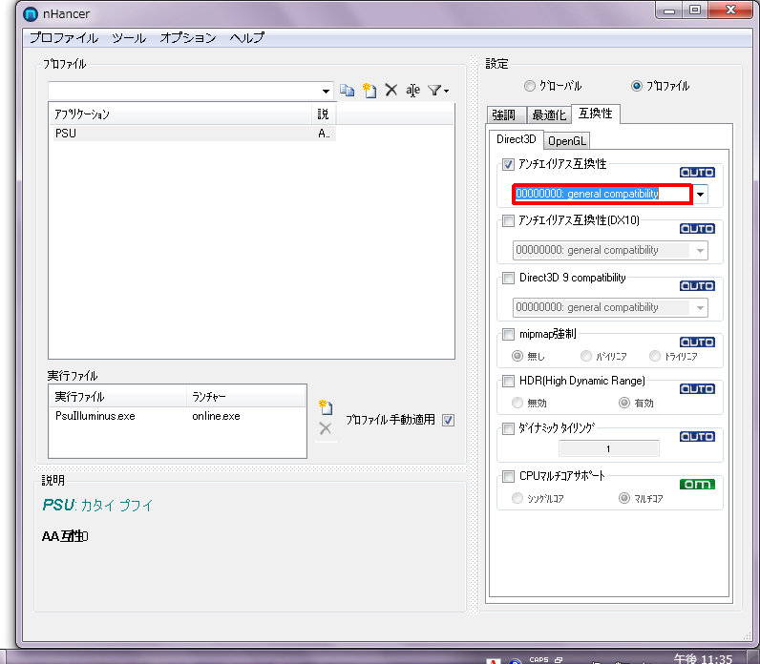Click the ランチャー column header
760x664 pixels.
coord(245,397)
